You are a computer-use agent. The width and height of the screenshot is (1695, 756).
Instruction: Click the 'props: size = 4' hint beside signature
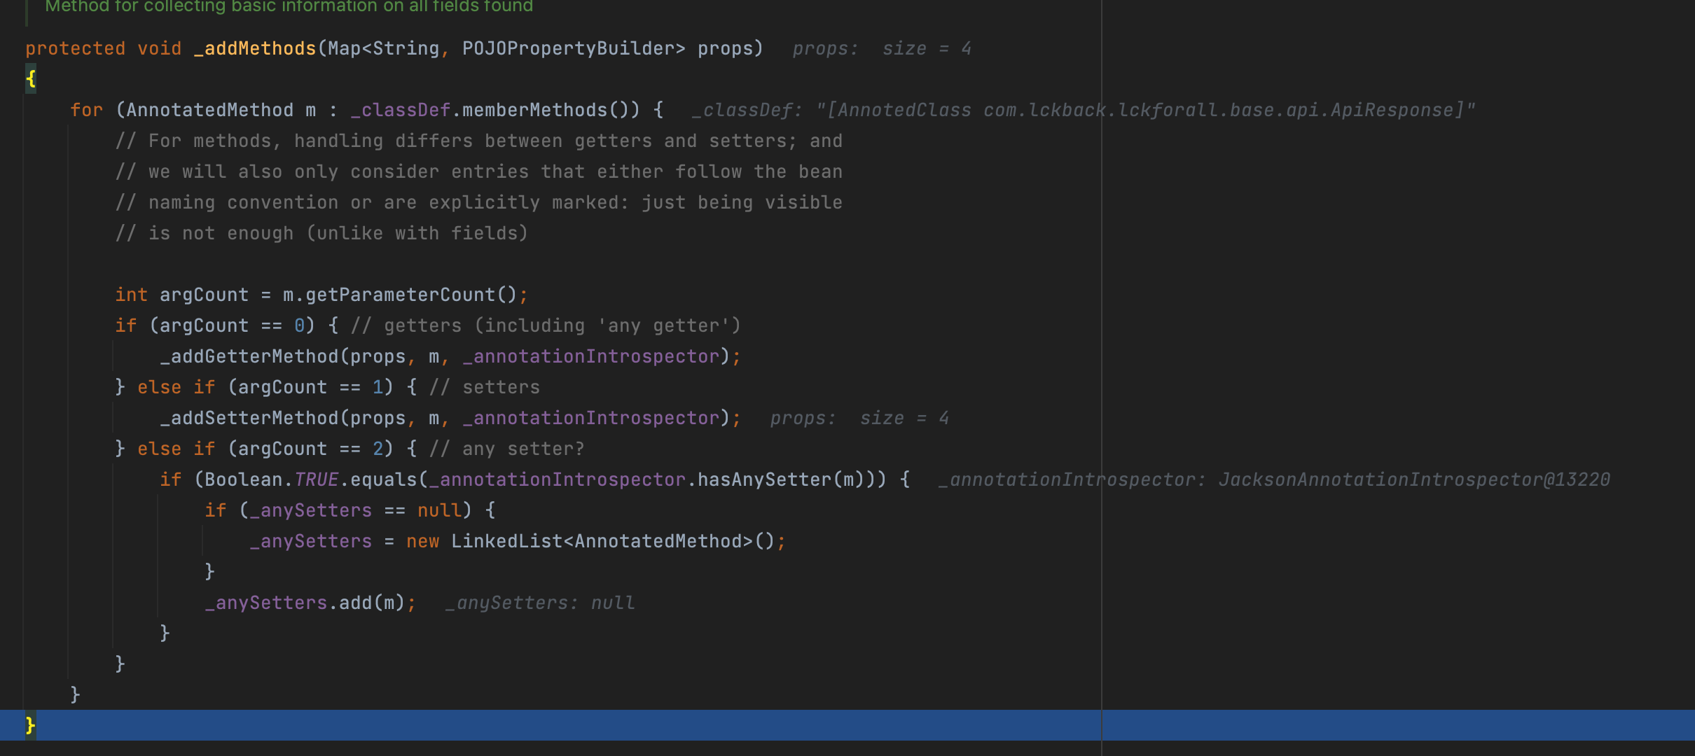click(x=881, y=48)
